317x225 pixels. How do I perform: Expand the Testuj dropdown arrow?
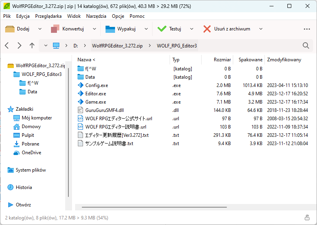click(192, 29)
